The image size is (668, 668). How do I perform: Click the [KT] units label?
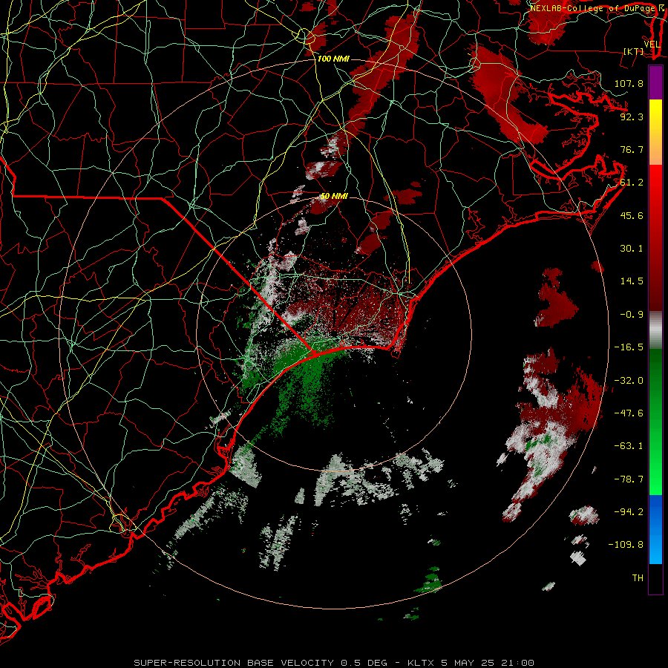[634, 51]
